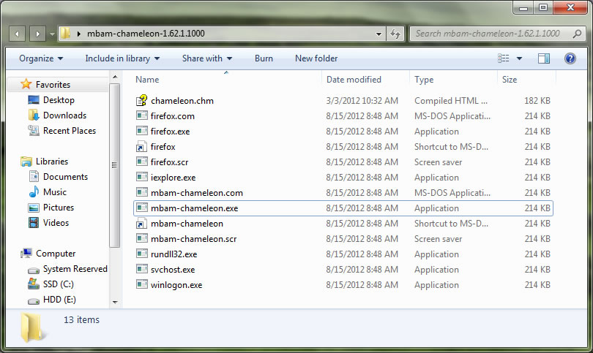
Task: Select Downloads in navigation pane
Action: (64, 115)
